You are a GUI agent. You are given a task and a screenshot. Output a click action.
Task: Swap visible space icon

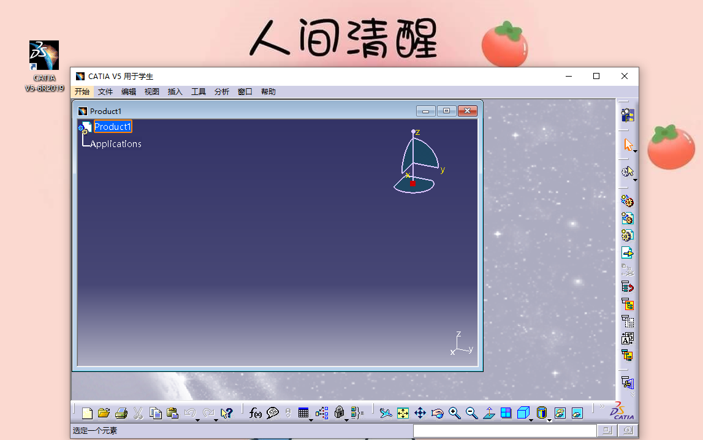[x=577, y=413]
